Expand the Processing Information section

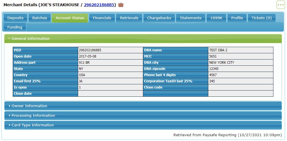click(x=143, y=115)
